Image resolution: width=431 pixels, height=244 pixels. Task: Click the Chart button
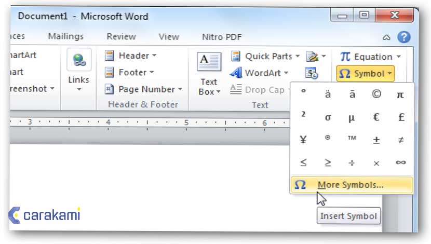pyautogui.click(x=17, y=72)
